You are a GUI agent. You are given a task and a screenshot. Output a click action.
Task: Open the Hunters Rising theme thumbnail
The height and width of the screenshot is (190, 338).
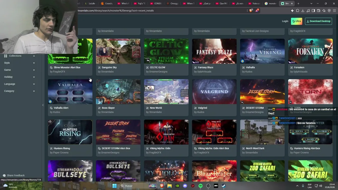point(70,132)
